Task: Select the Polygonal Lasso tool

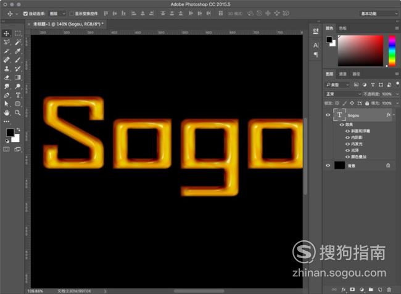Action: coord(7,42)
